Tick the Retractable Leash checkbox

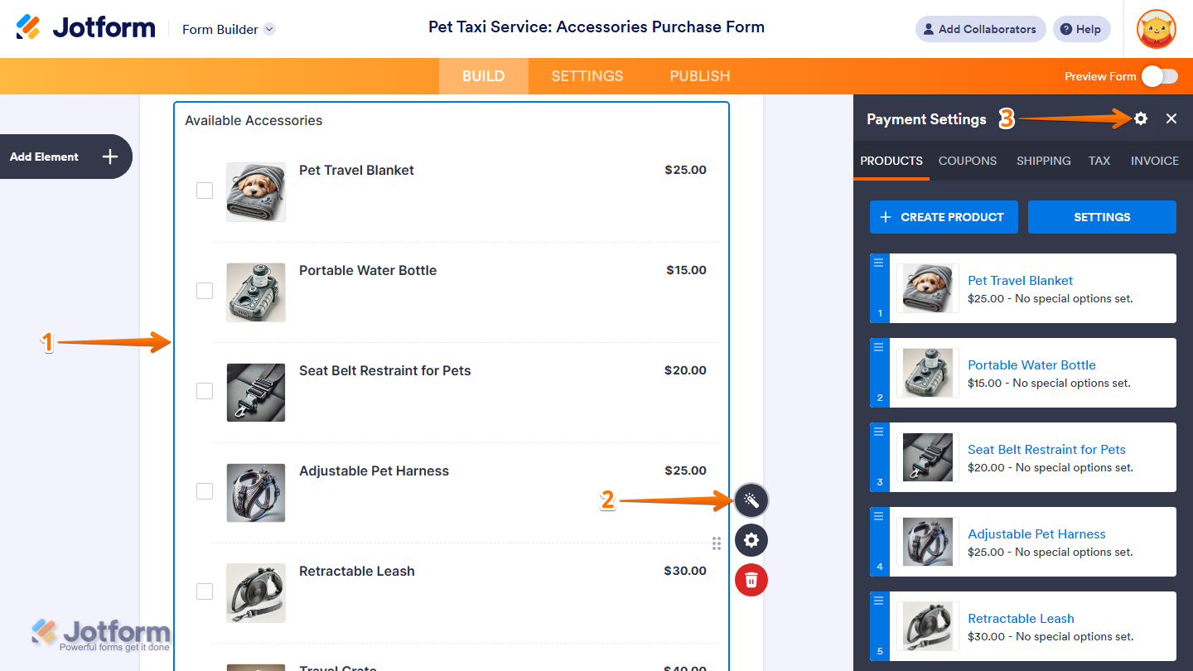pos(205,591)
